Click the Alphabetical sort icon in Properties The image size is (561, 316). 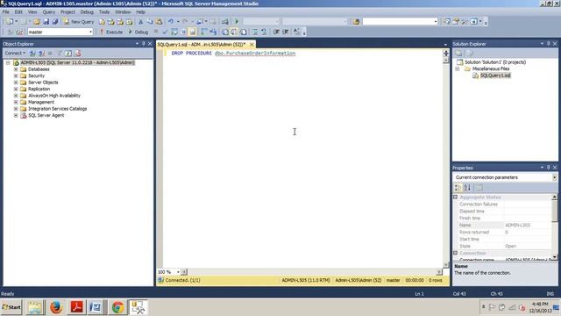[467, 187]
